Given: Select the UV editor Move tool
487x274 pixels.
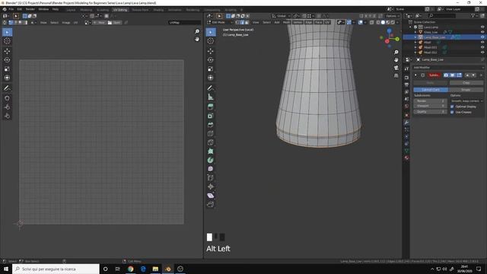Looking at the screenshot, I should (x=7, y=51).
